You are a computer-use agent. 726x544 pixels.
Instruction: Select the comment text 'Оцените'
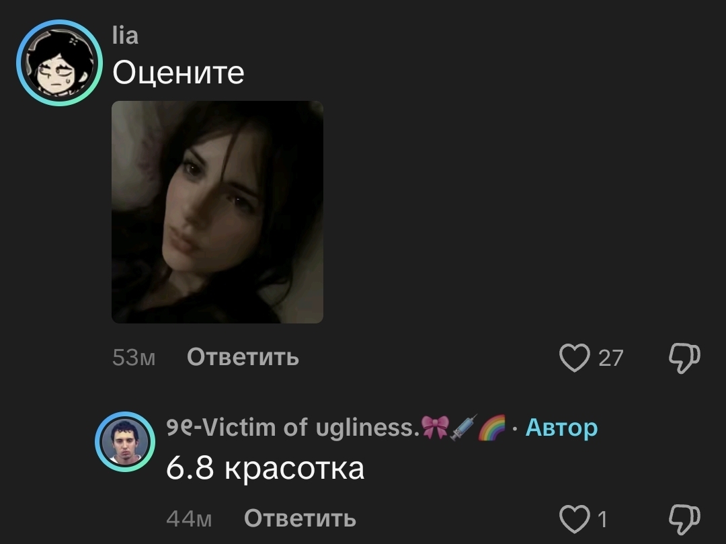(x=178, y=73)
